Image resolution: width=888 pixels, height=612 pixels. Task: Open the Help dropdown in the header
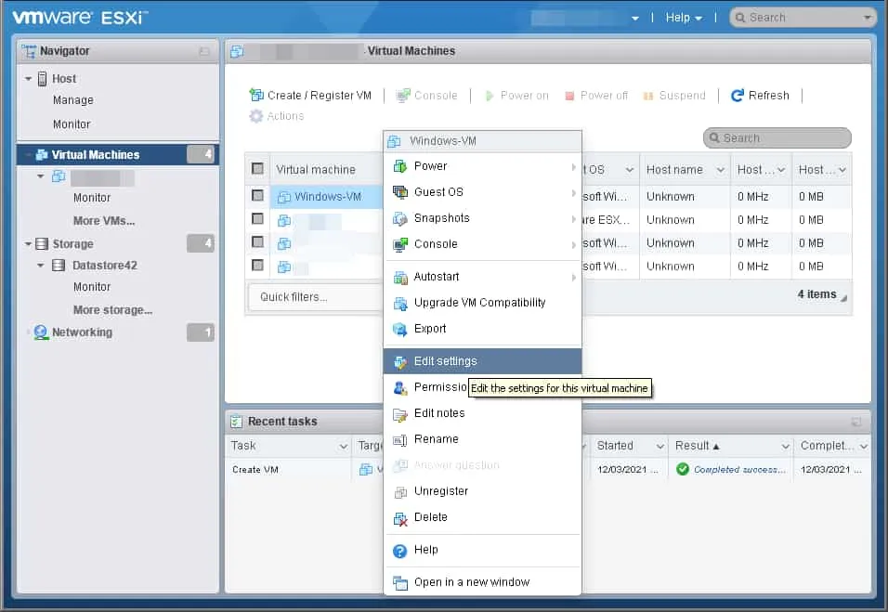pyautogui.click(x=684, y=18)
